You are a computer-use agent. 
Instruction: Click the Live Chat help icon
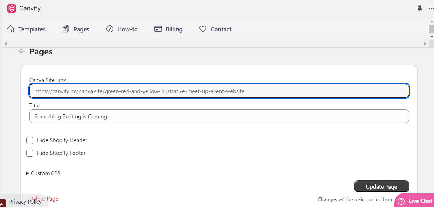pyautogui.click(x=401, y=201)
